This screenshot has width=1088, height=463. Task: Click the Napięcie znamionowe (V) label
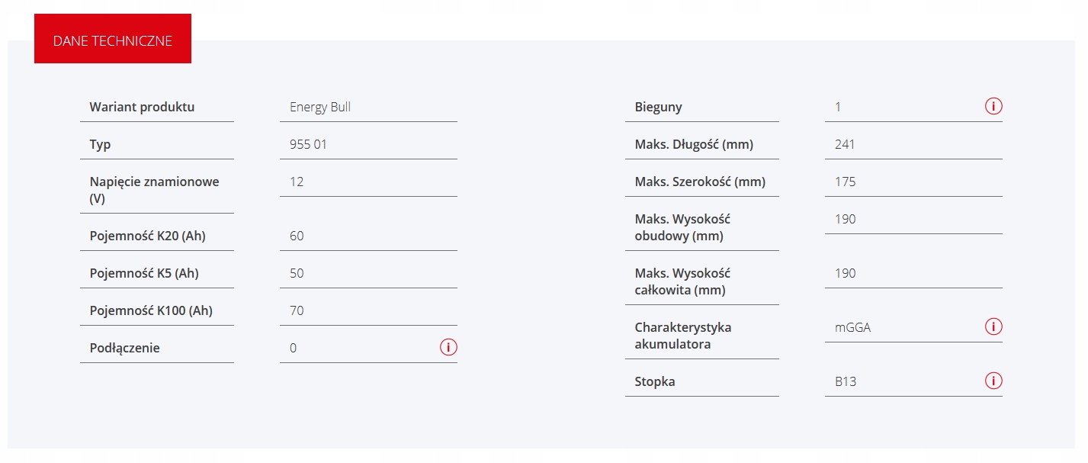tap(154, 190)
